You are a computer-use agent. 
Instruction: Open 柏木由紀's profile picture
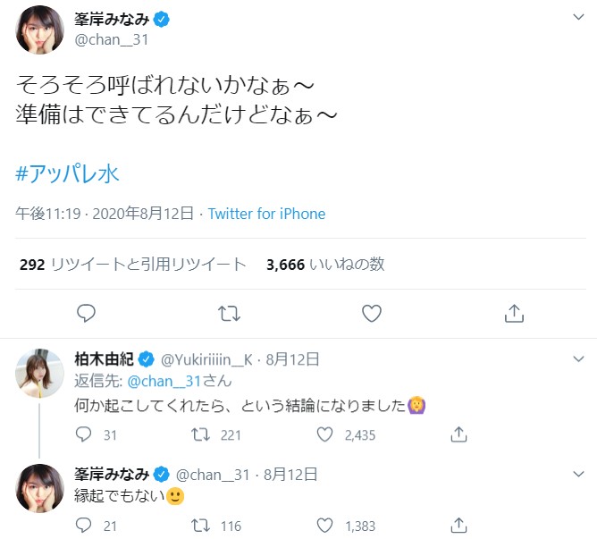coord(39,374)
